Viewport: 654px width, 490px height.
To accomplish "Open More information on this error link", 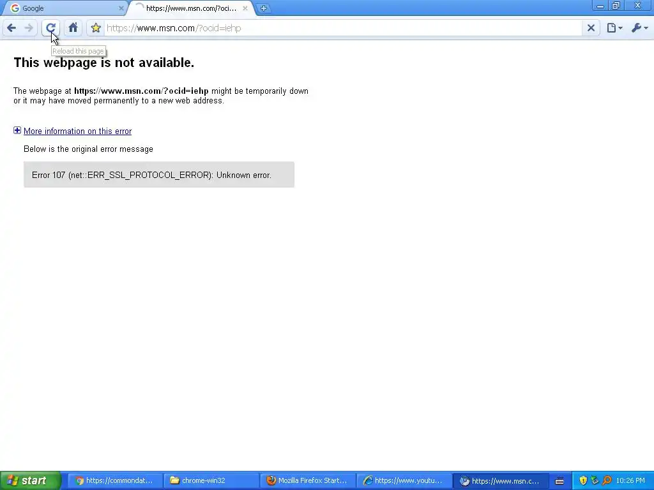I will tap(77, 131).
